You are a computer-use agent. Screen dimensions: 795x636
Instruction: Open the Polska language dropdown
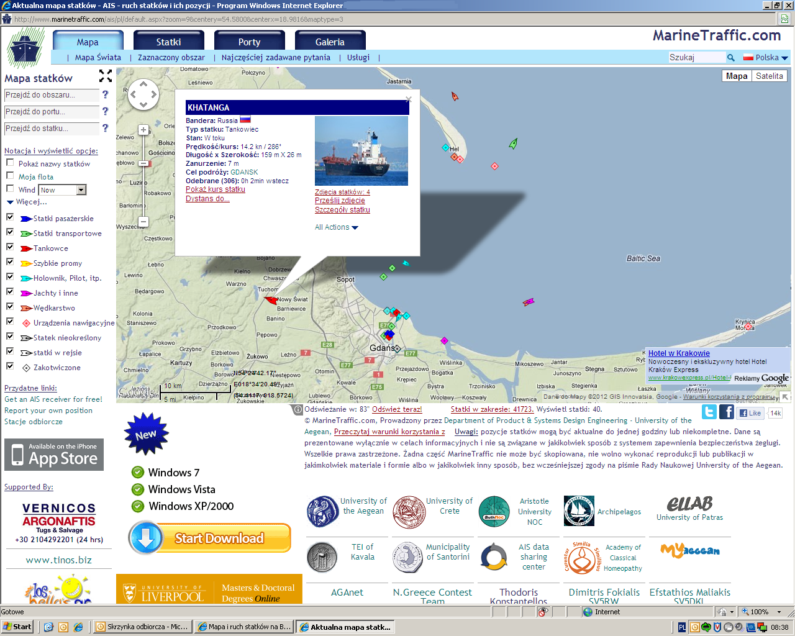pyautogui.click(x=766, y=58)
